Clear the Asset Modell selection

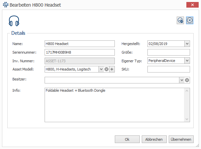(x=106, y=69)
